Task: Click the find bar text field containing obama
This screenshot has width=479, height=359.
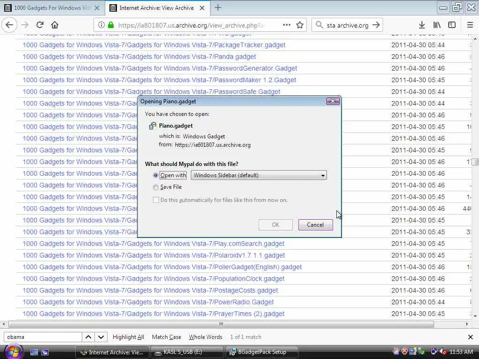Action: pos(43,337)
